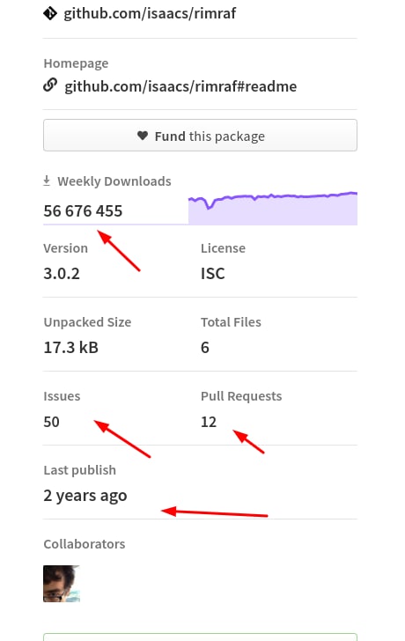This screenshot has width=405, height=641.
Task: Click the version number 3.0.2
Action: [x=62, y=274]
